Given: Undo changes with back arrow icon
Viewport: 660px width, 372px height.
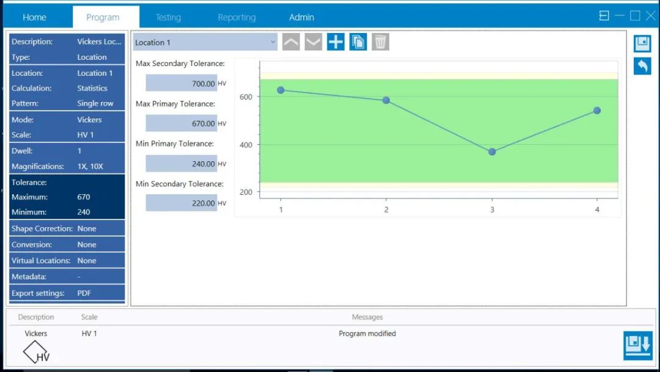Looking at the screenshot, I should [x=642, y=66].
